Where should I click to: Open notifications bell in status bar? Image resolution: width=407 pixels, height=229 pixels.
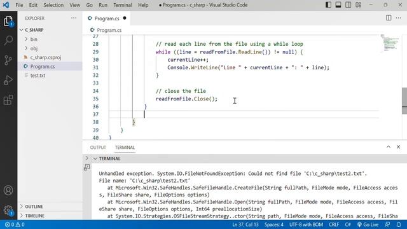tap(399, 225)
